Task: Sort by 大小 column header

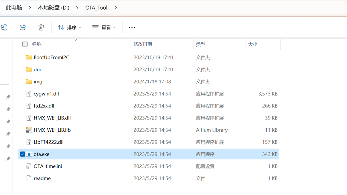Action: point(253,44)
